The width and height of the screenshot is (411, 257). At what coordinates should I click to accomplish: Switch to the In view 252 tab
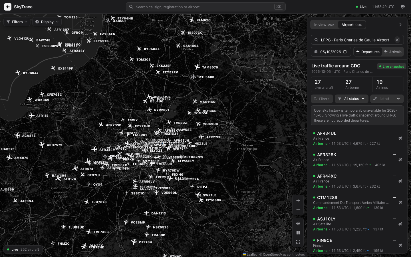[324, 25]
